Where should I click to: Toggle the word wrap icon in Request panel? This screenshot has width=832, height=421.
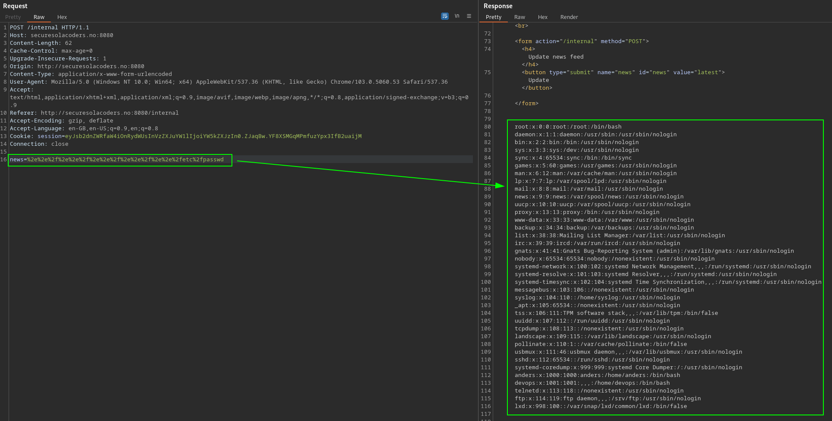pyautogui.click(x=445, y=16)
